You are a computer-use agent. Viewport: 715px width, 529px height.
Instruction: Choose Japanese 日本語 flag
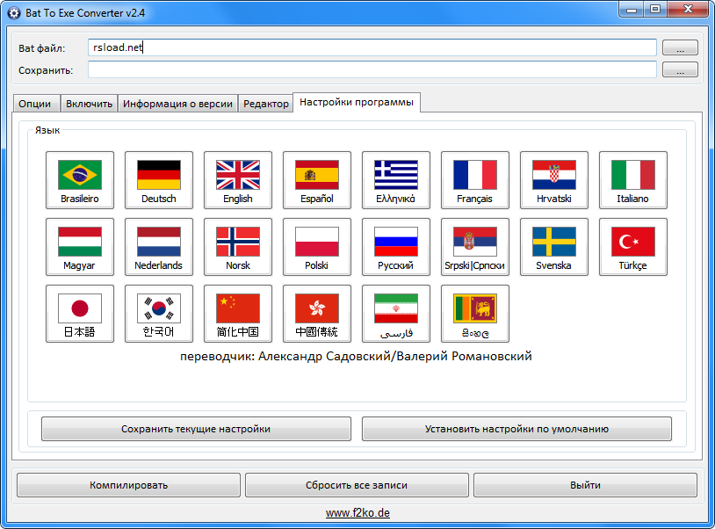point(80,314)
